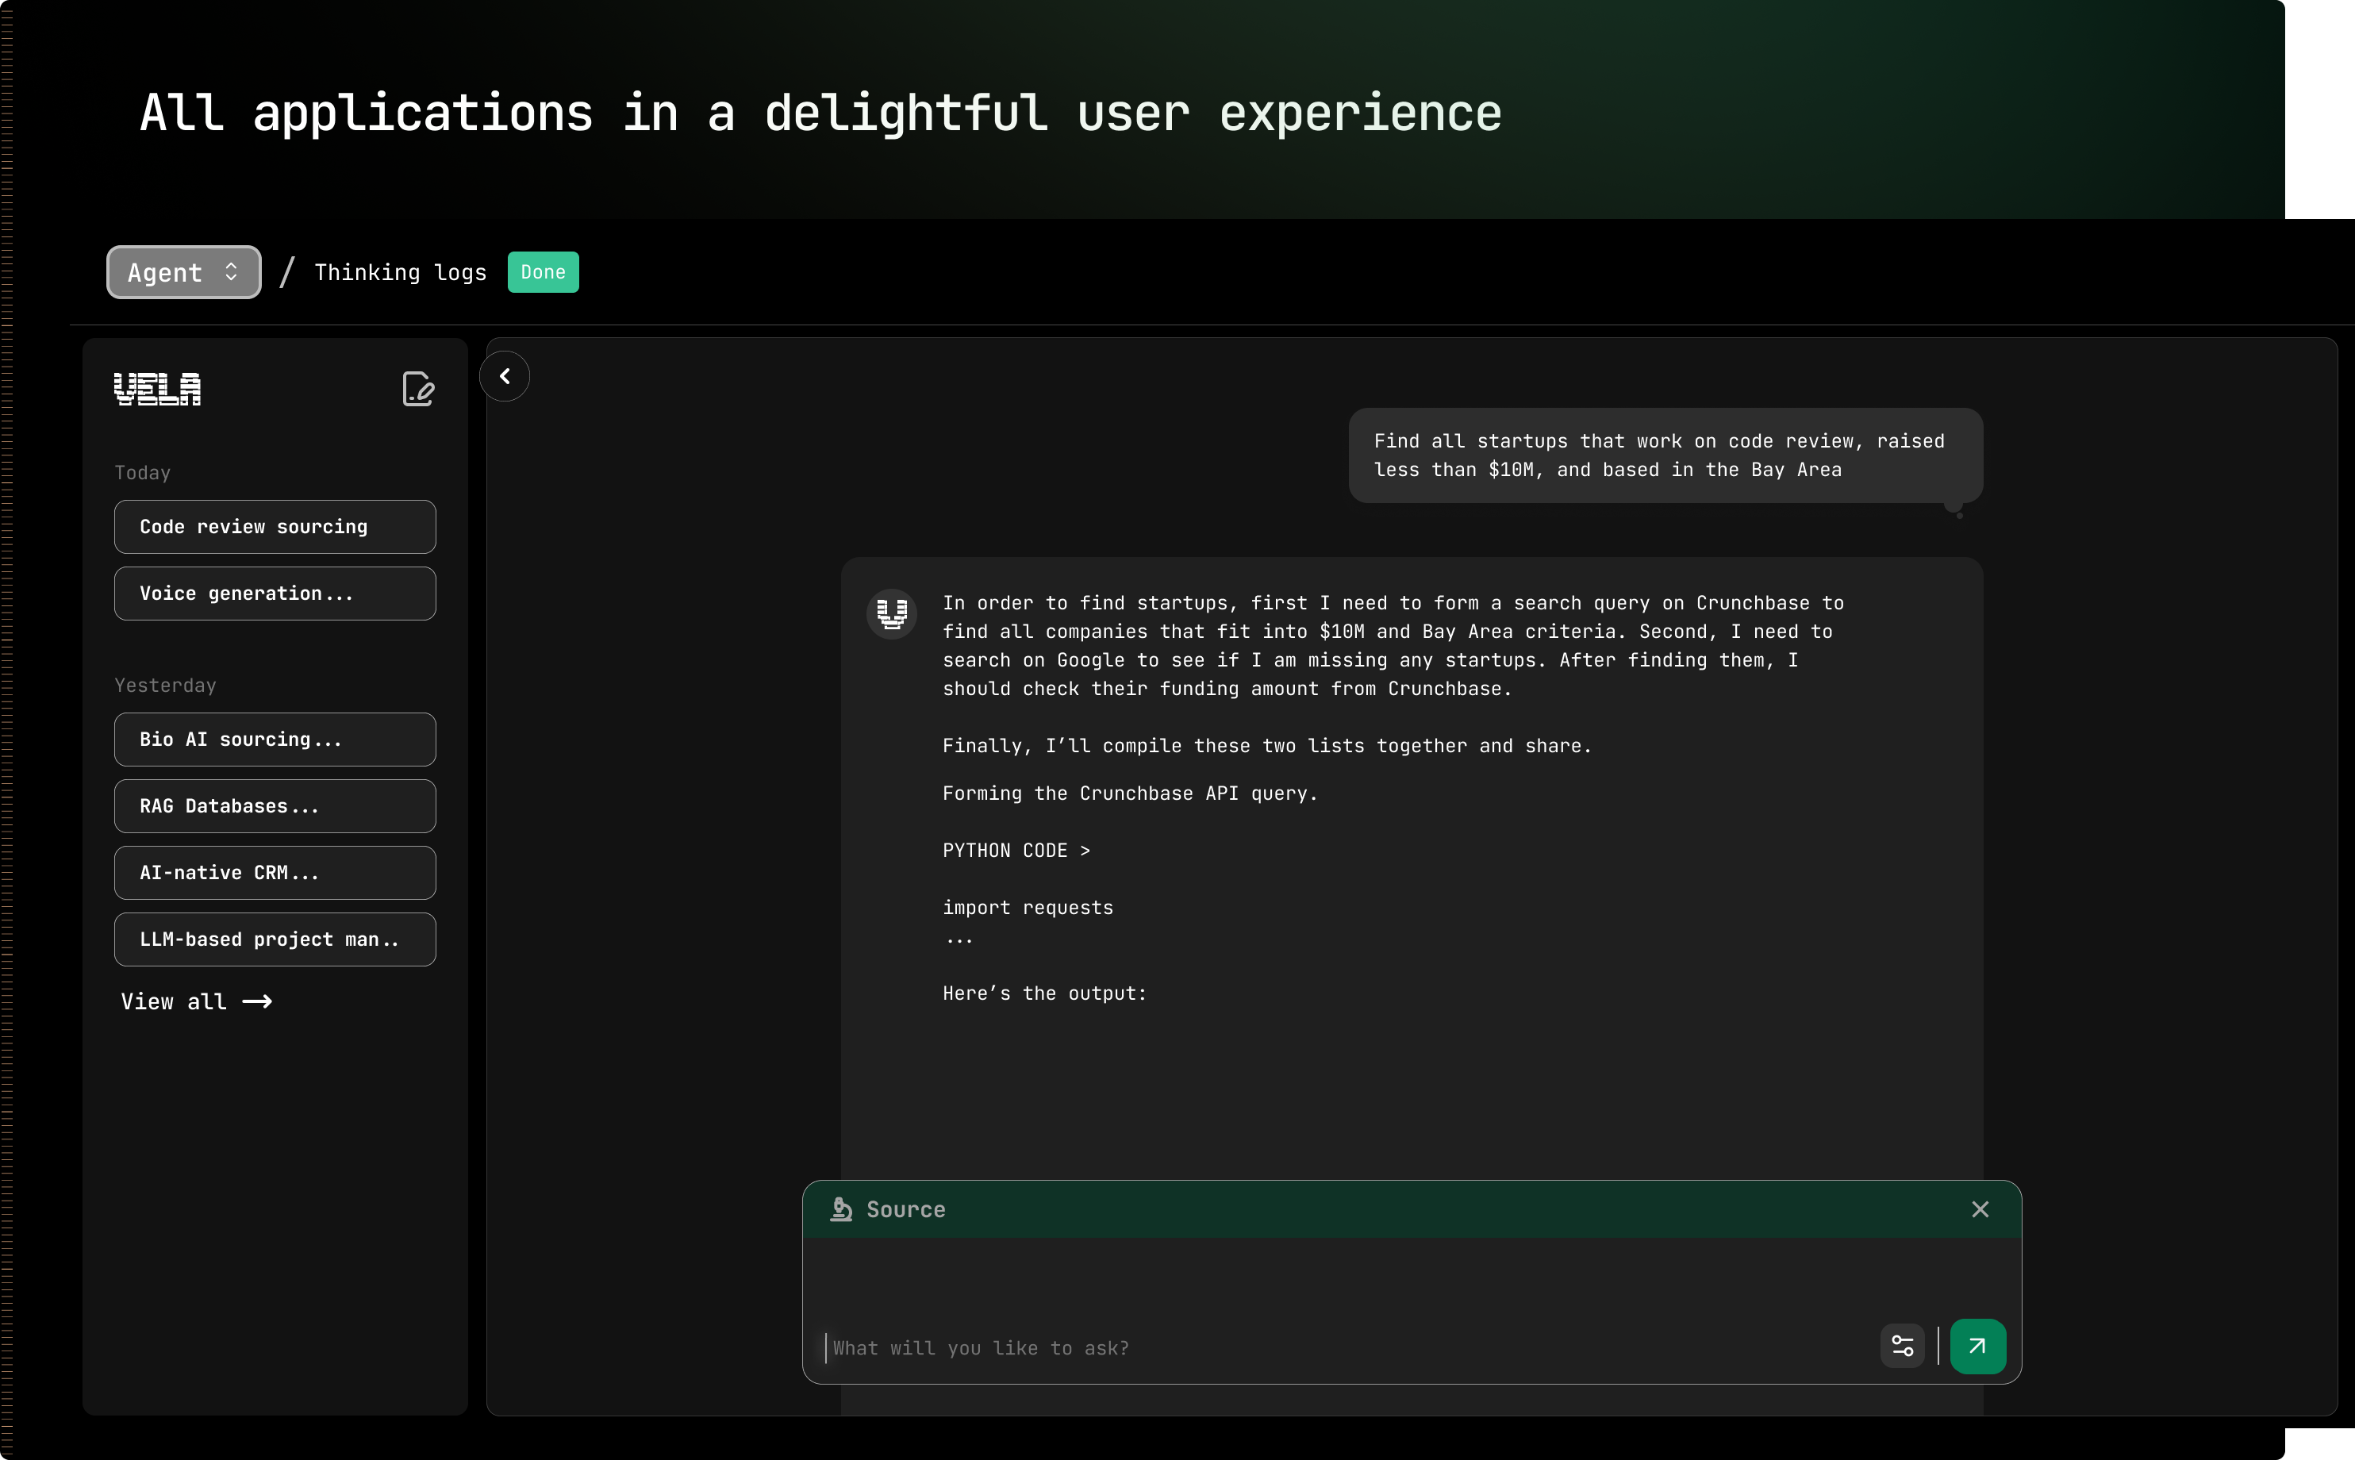This screenshot has height=1460, width=2355.
Task: Click the VELA logo
Action: (x=157, y=389)
